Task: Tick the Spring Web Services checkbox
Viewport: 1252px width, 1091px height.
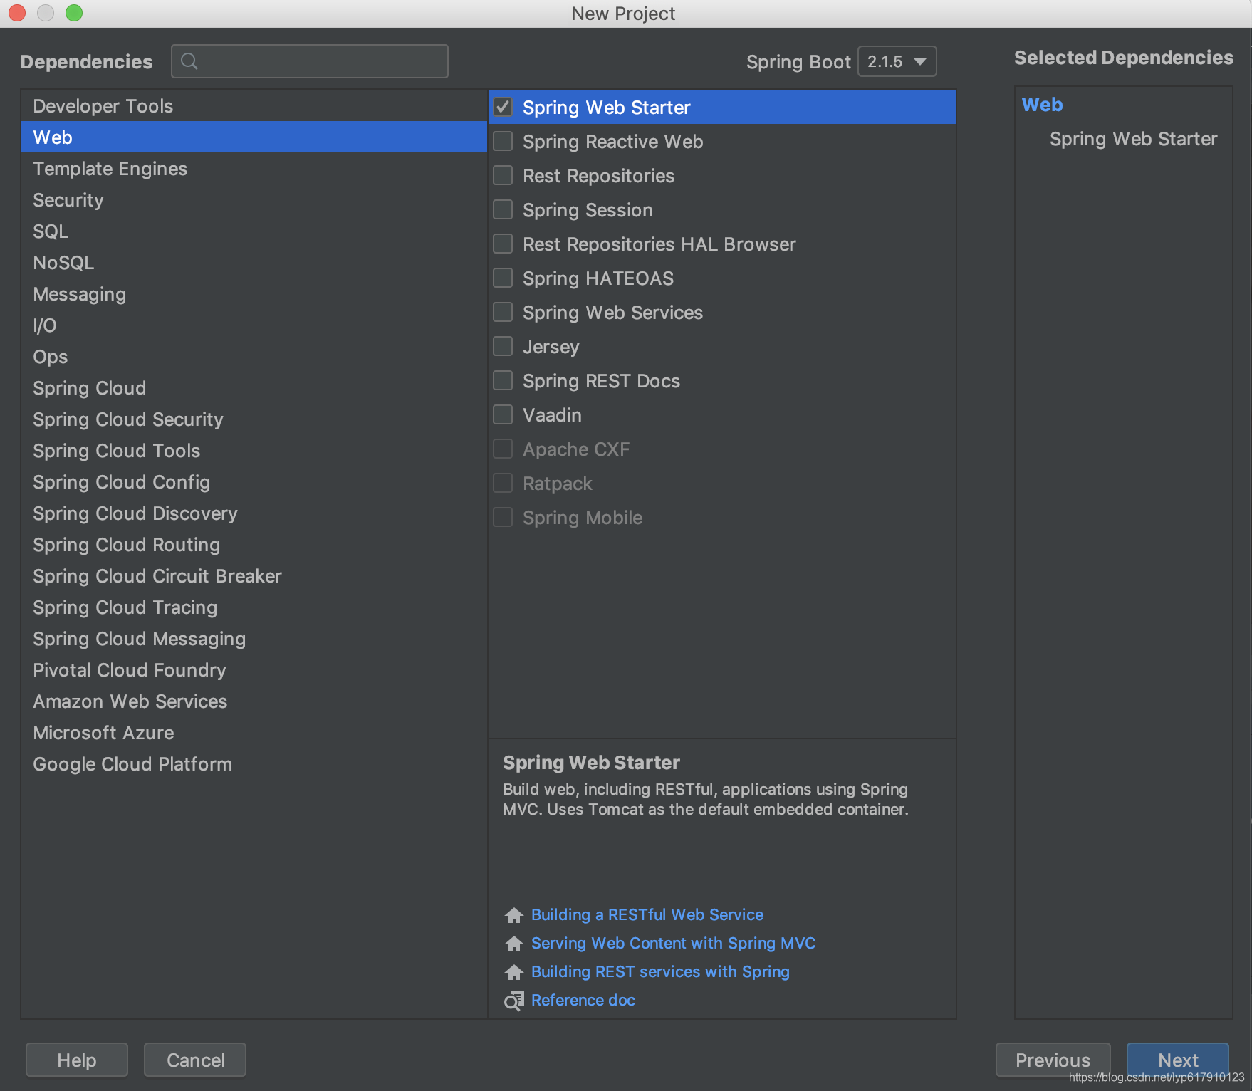Action: 503,312
